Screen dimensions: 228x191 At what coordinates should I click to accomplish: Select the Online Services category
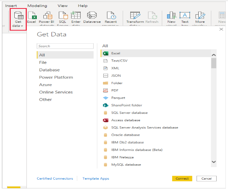tap(56, 92)
